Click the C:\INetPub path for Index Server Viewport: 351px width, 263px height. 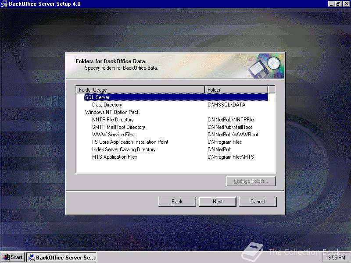click(x=219, y=149)
